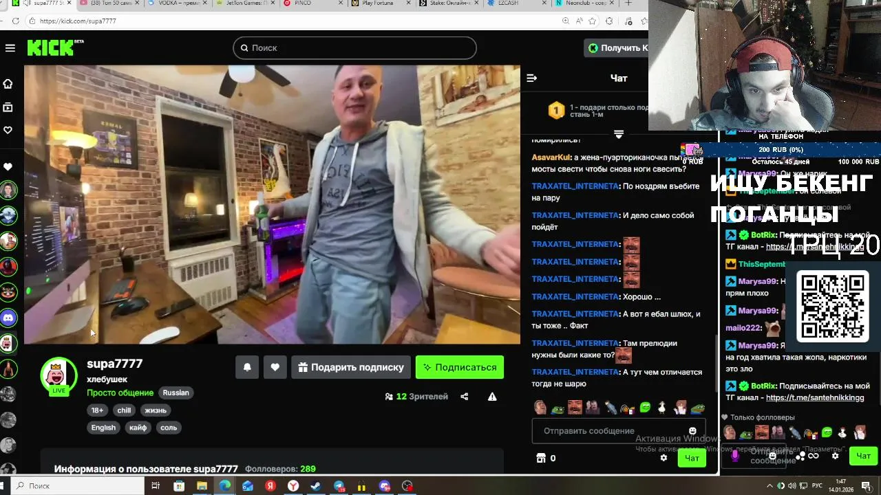Switch to the Play Fortuna tab
The image size is (881, 495).
pos(381,3)
